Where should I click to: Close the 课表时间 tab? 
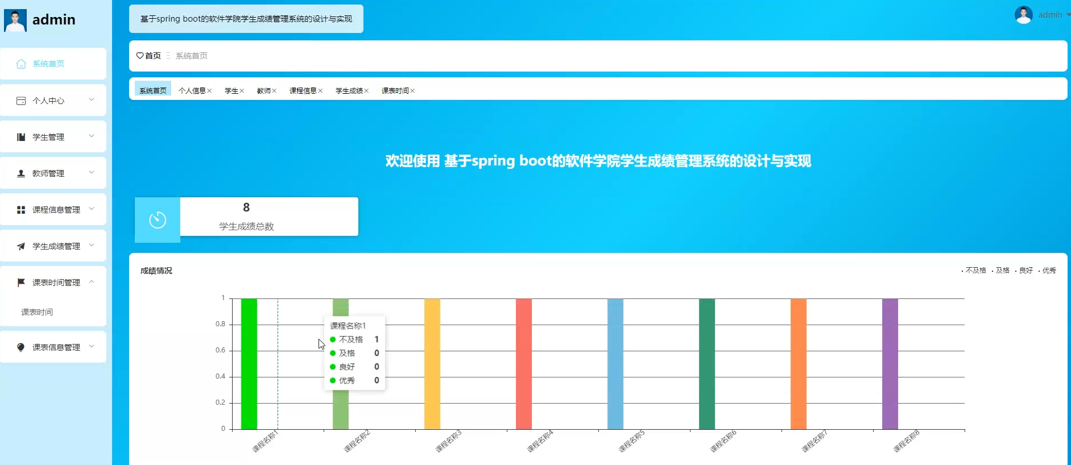tap(412, 91)
